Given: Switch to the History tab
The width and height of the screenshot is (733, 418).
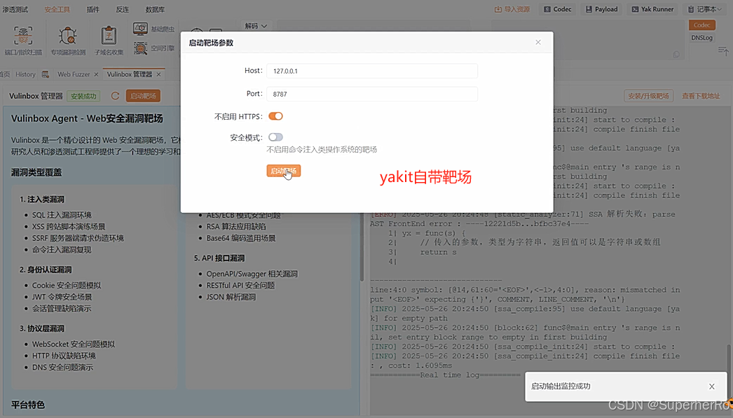Looking at the screenshot, I should click(25, 74).
